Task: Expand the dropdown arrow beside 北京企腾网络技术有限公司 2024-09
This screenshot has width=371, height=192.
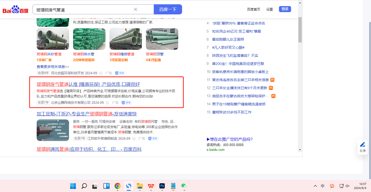Action: click(x=107, y=103)
